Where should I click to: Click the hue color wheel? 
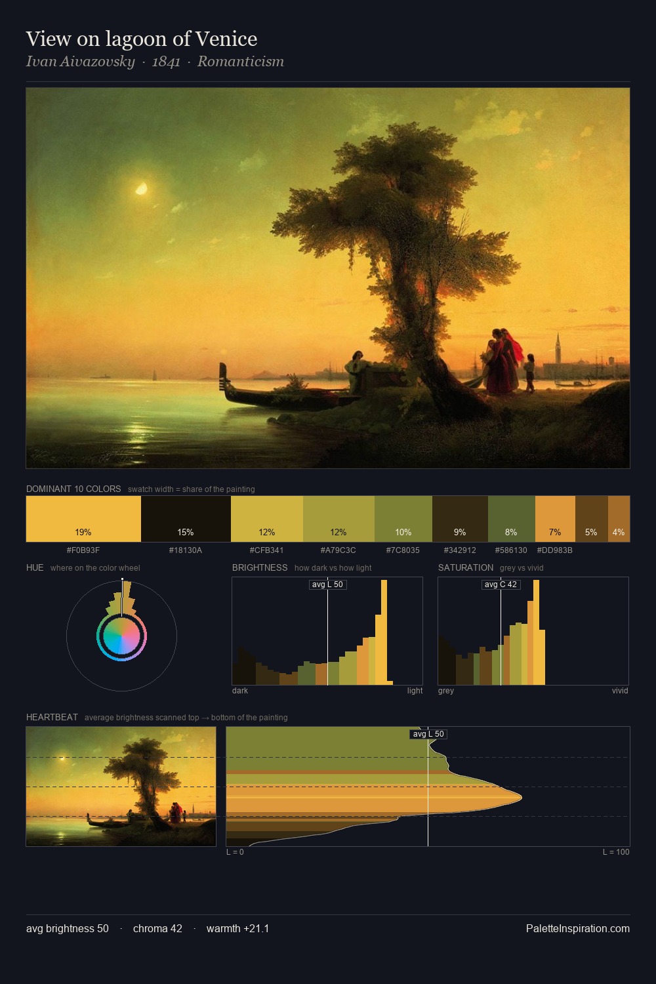click(121, 636)
